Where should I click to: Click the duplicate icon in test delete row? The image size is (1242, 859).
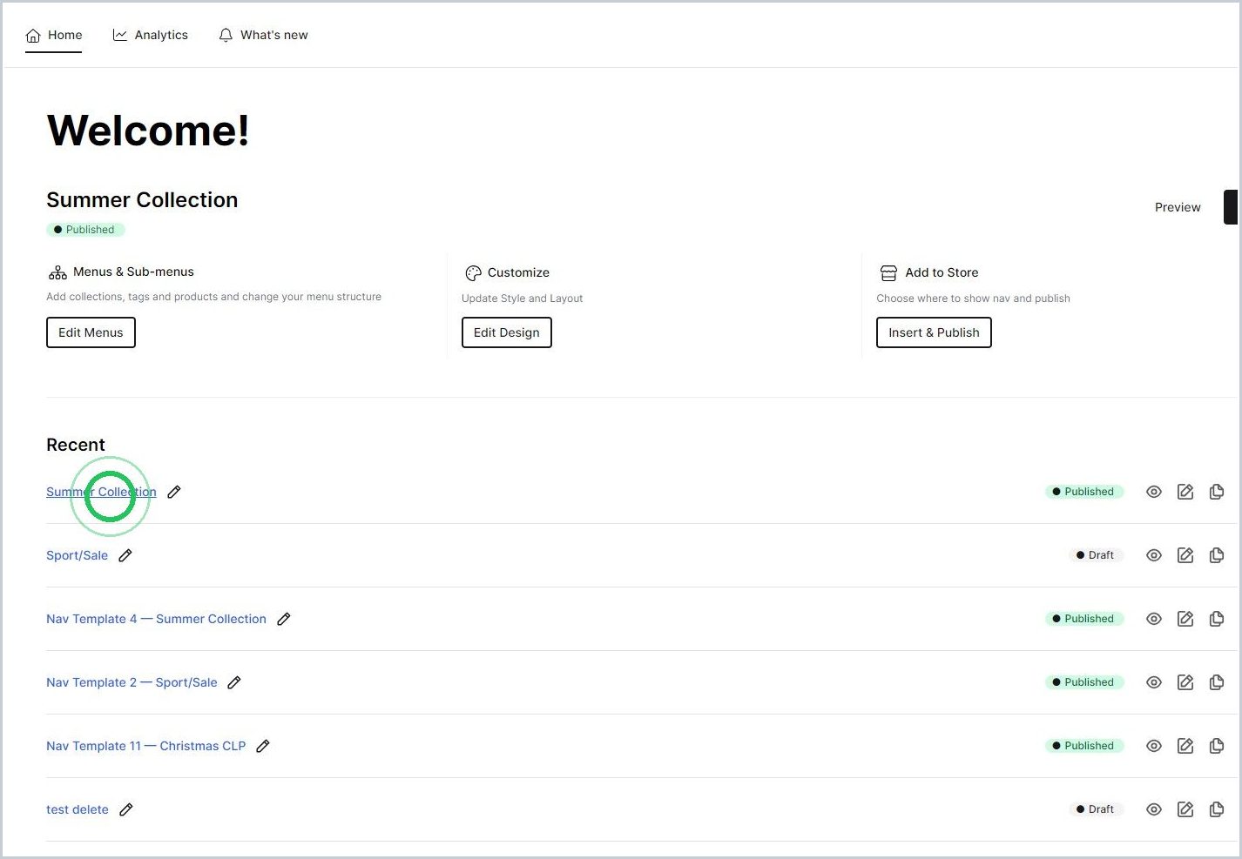tap(1217, 809)
